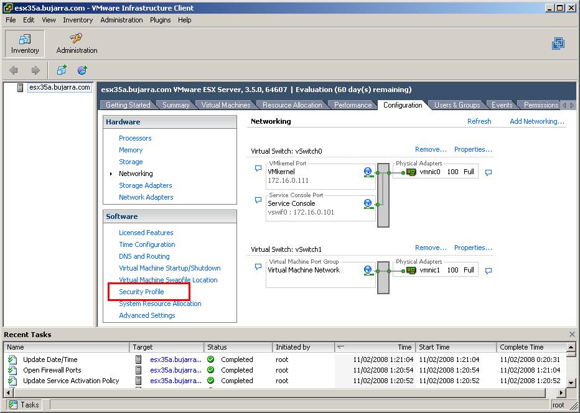Open the Administration menu

[x=121, y=20]
